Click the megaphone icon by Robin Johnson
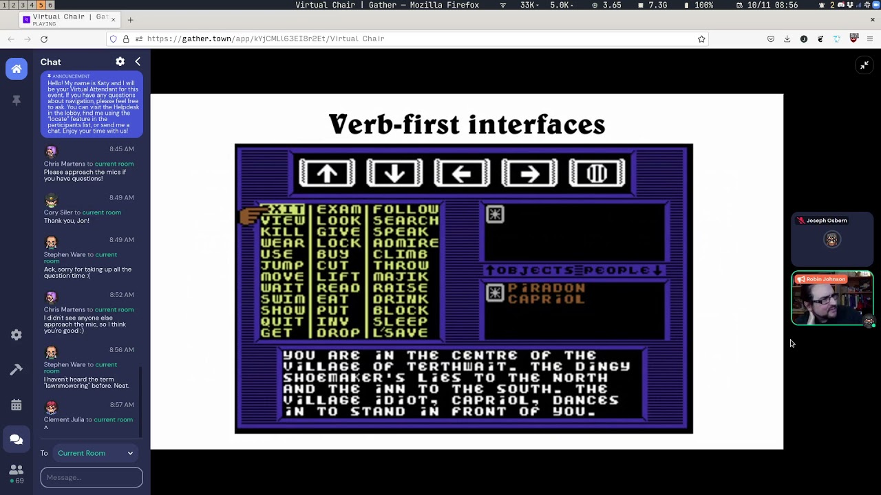 tap(800, 279)
